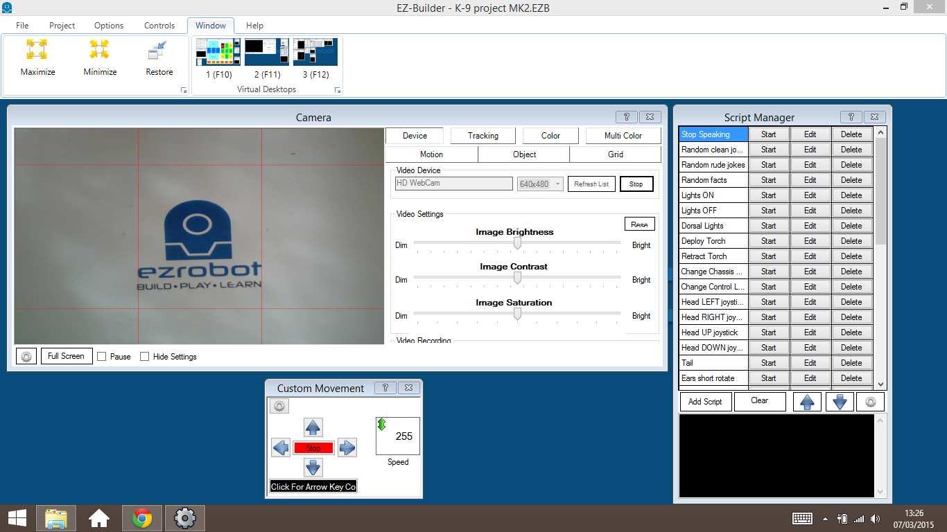947x532 pixels.
Task: Open the 640x480 resolution dropdown
Action: (540, 183)
